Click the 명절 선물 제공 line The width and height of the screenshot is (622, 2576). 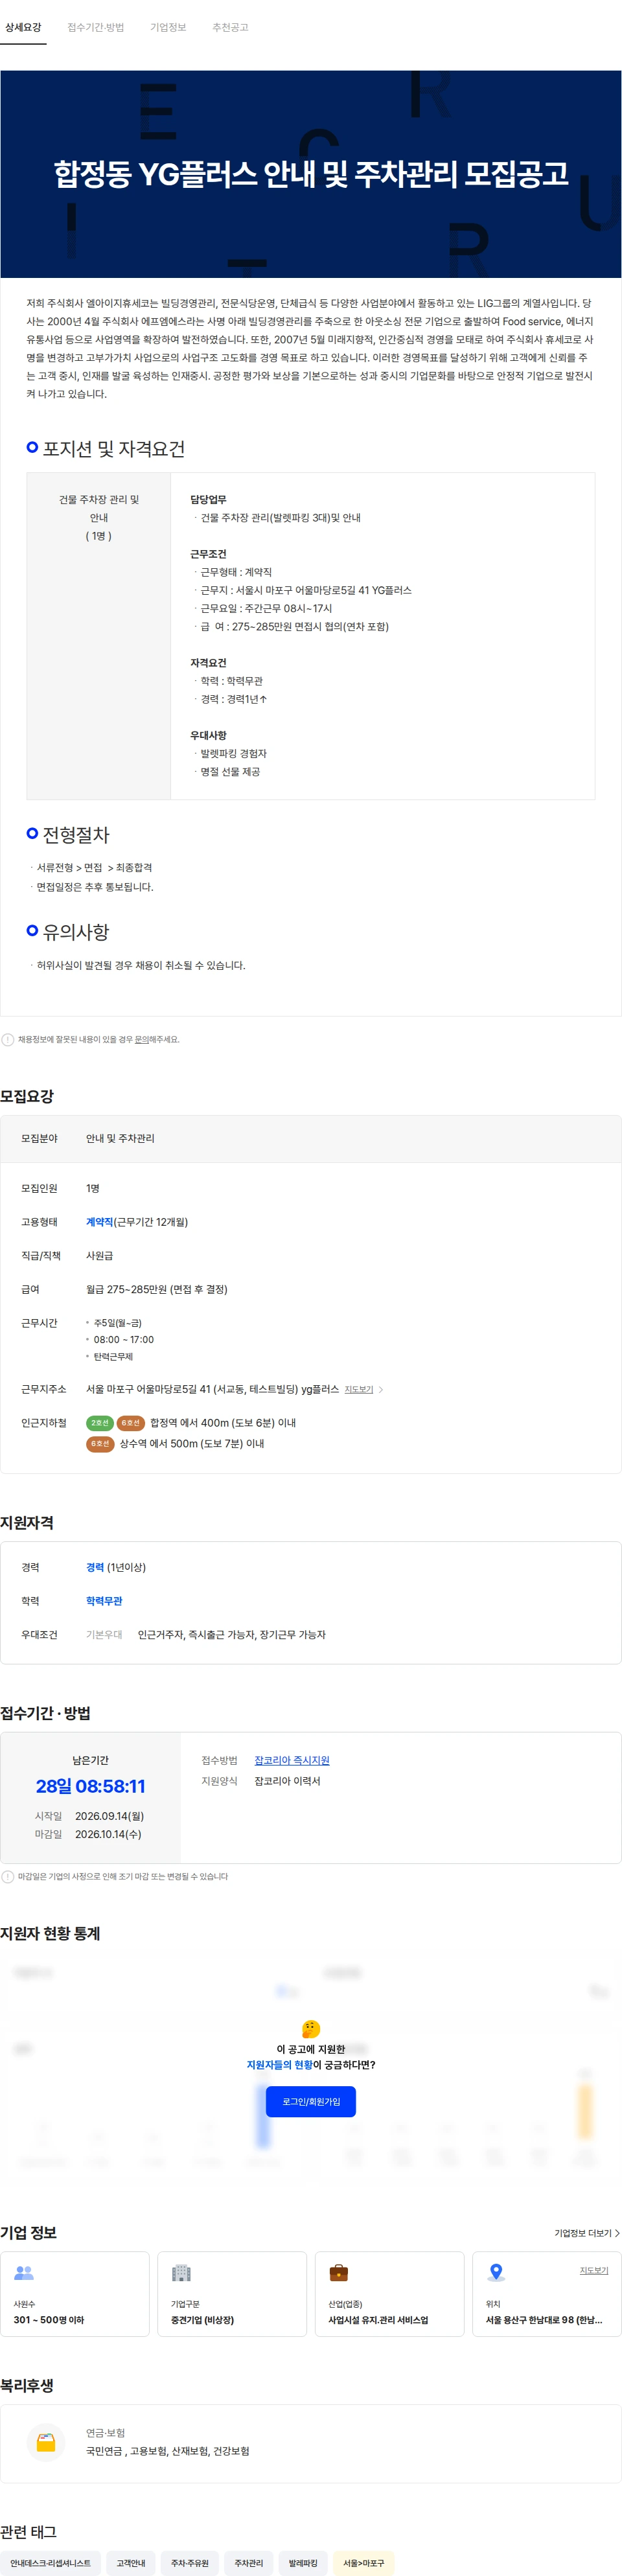230,771
